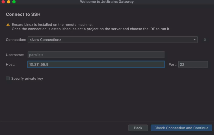Click the Host field with 10.211.55.9
214x135 pixels.
tap(96, 65)
